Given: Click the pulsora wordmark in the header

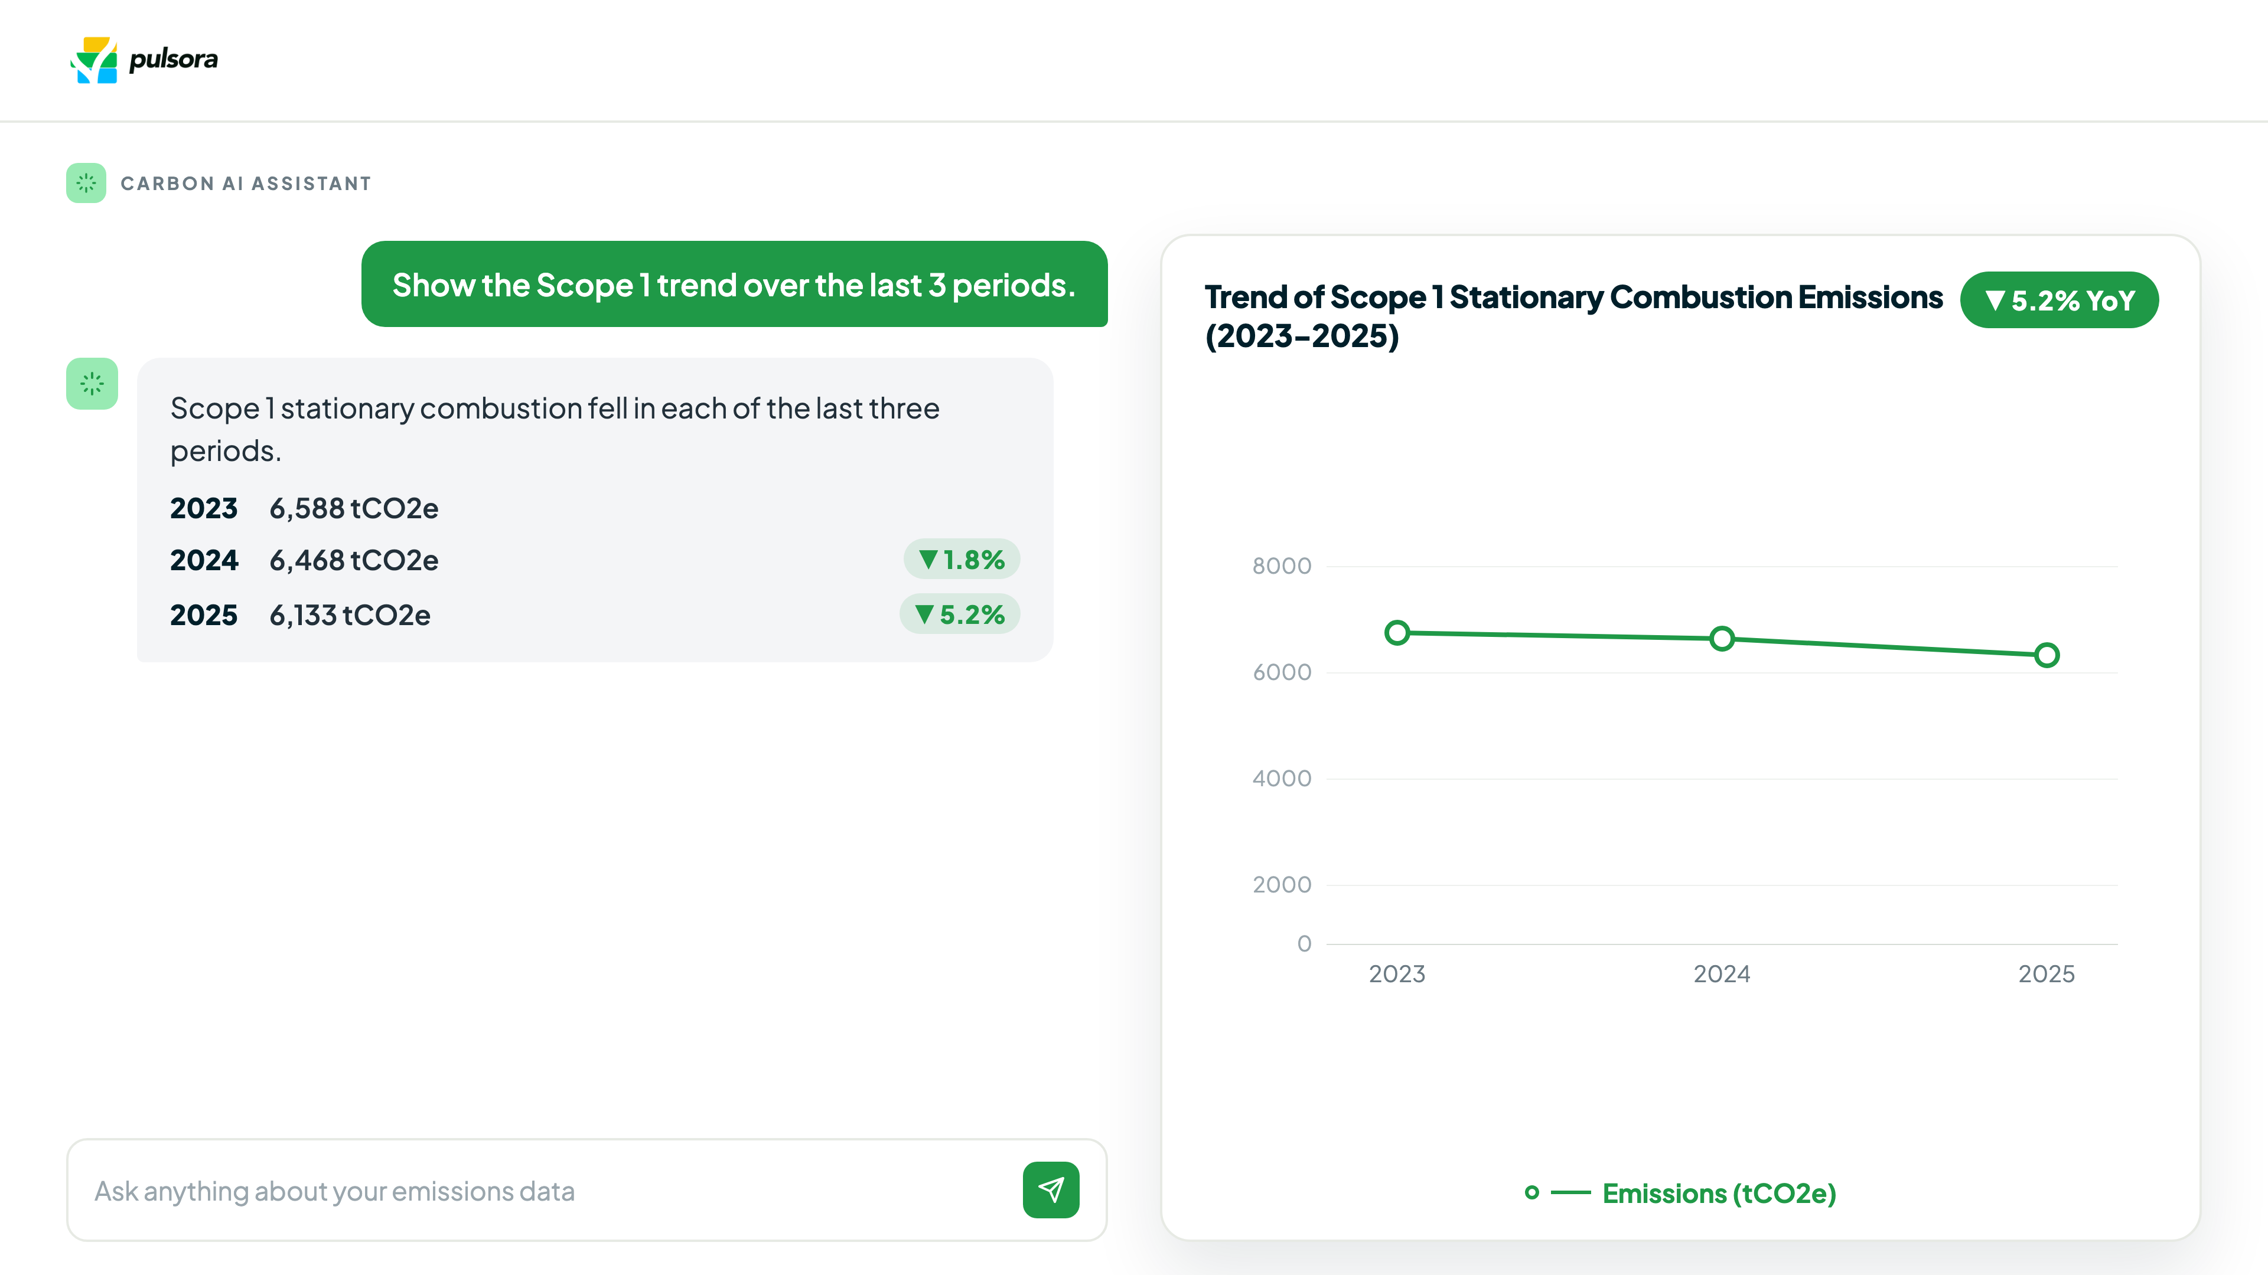Looking at the screenshot, I should point(174,59).
